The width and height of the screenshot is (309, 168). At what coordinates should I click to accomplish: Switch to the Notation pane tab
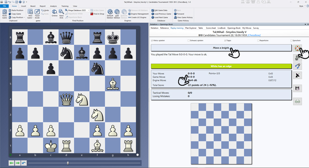coord(154,28)
